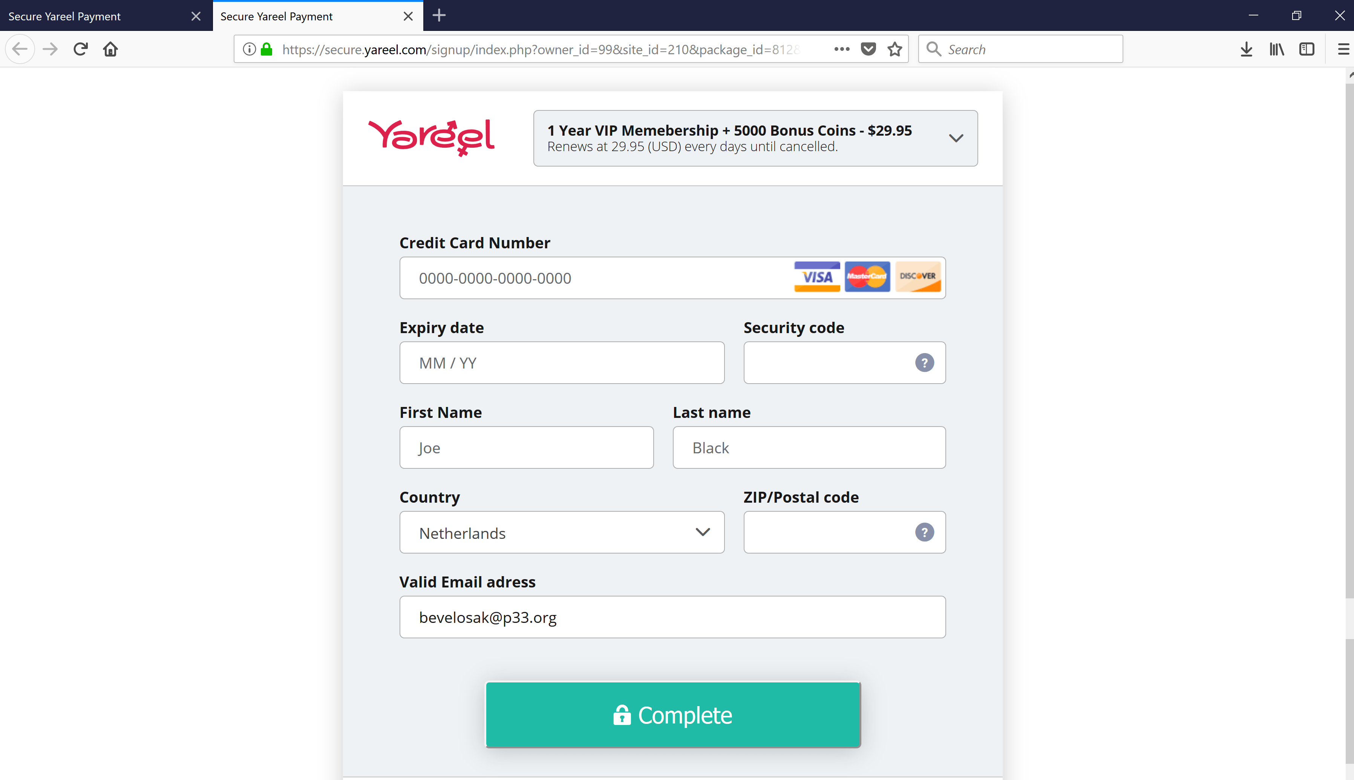This screenshot has height=780, width=1354.
Task: Click the green Complete button
Action: click(672, 715)
